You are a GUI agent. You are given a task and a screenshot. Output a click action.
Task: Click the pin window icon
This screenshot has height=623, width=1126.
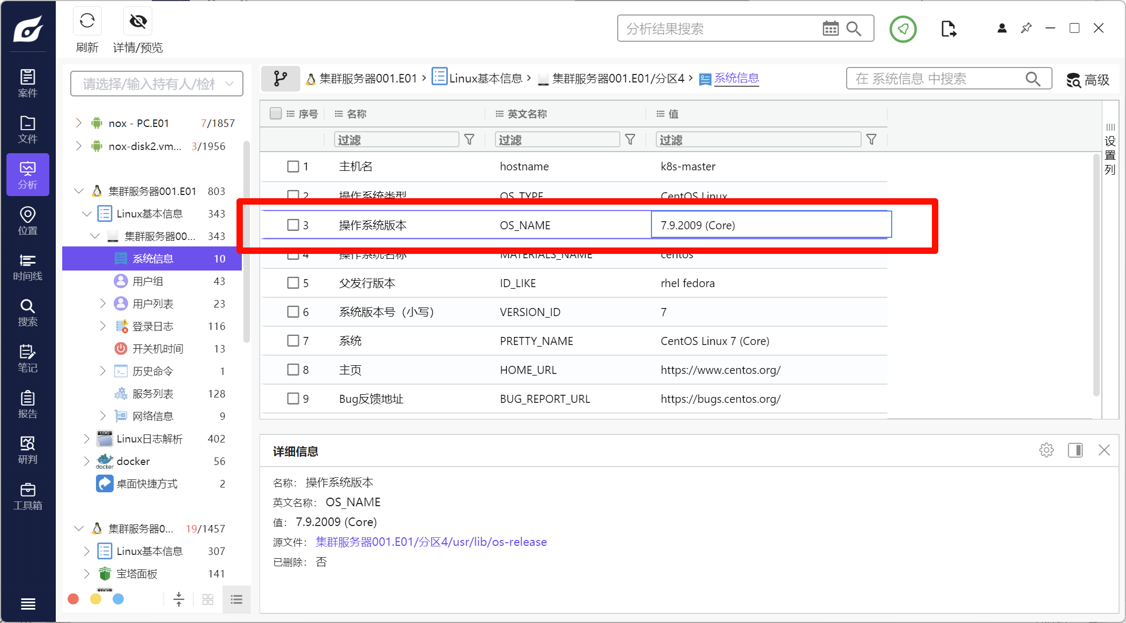pyautogui.click(x=1026, y=28)
